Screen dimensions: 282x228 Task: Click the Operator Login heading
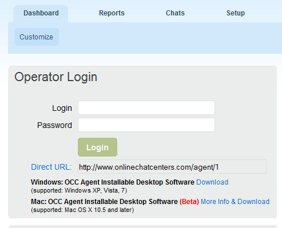coord(56,77)
